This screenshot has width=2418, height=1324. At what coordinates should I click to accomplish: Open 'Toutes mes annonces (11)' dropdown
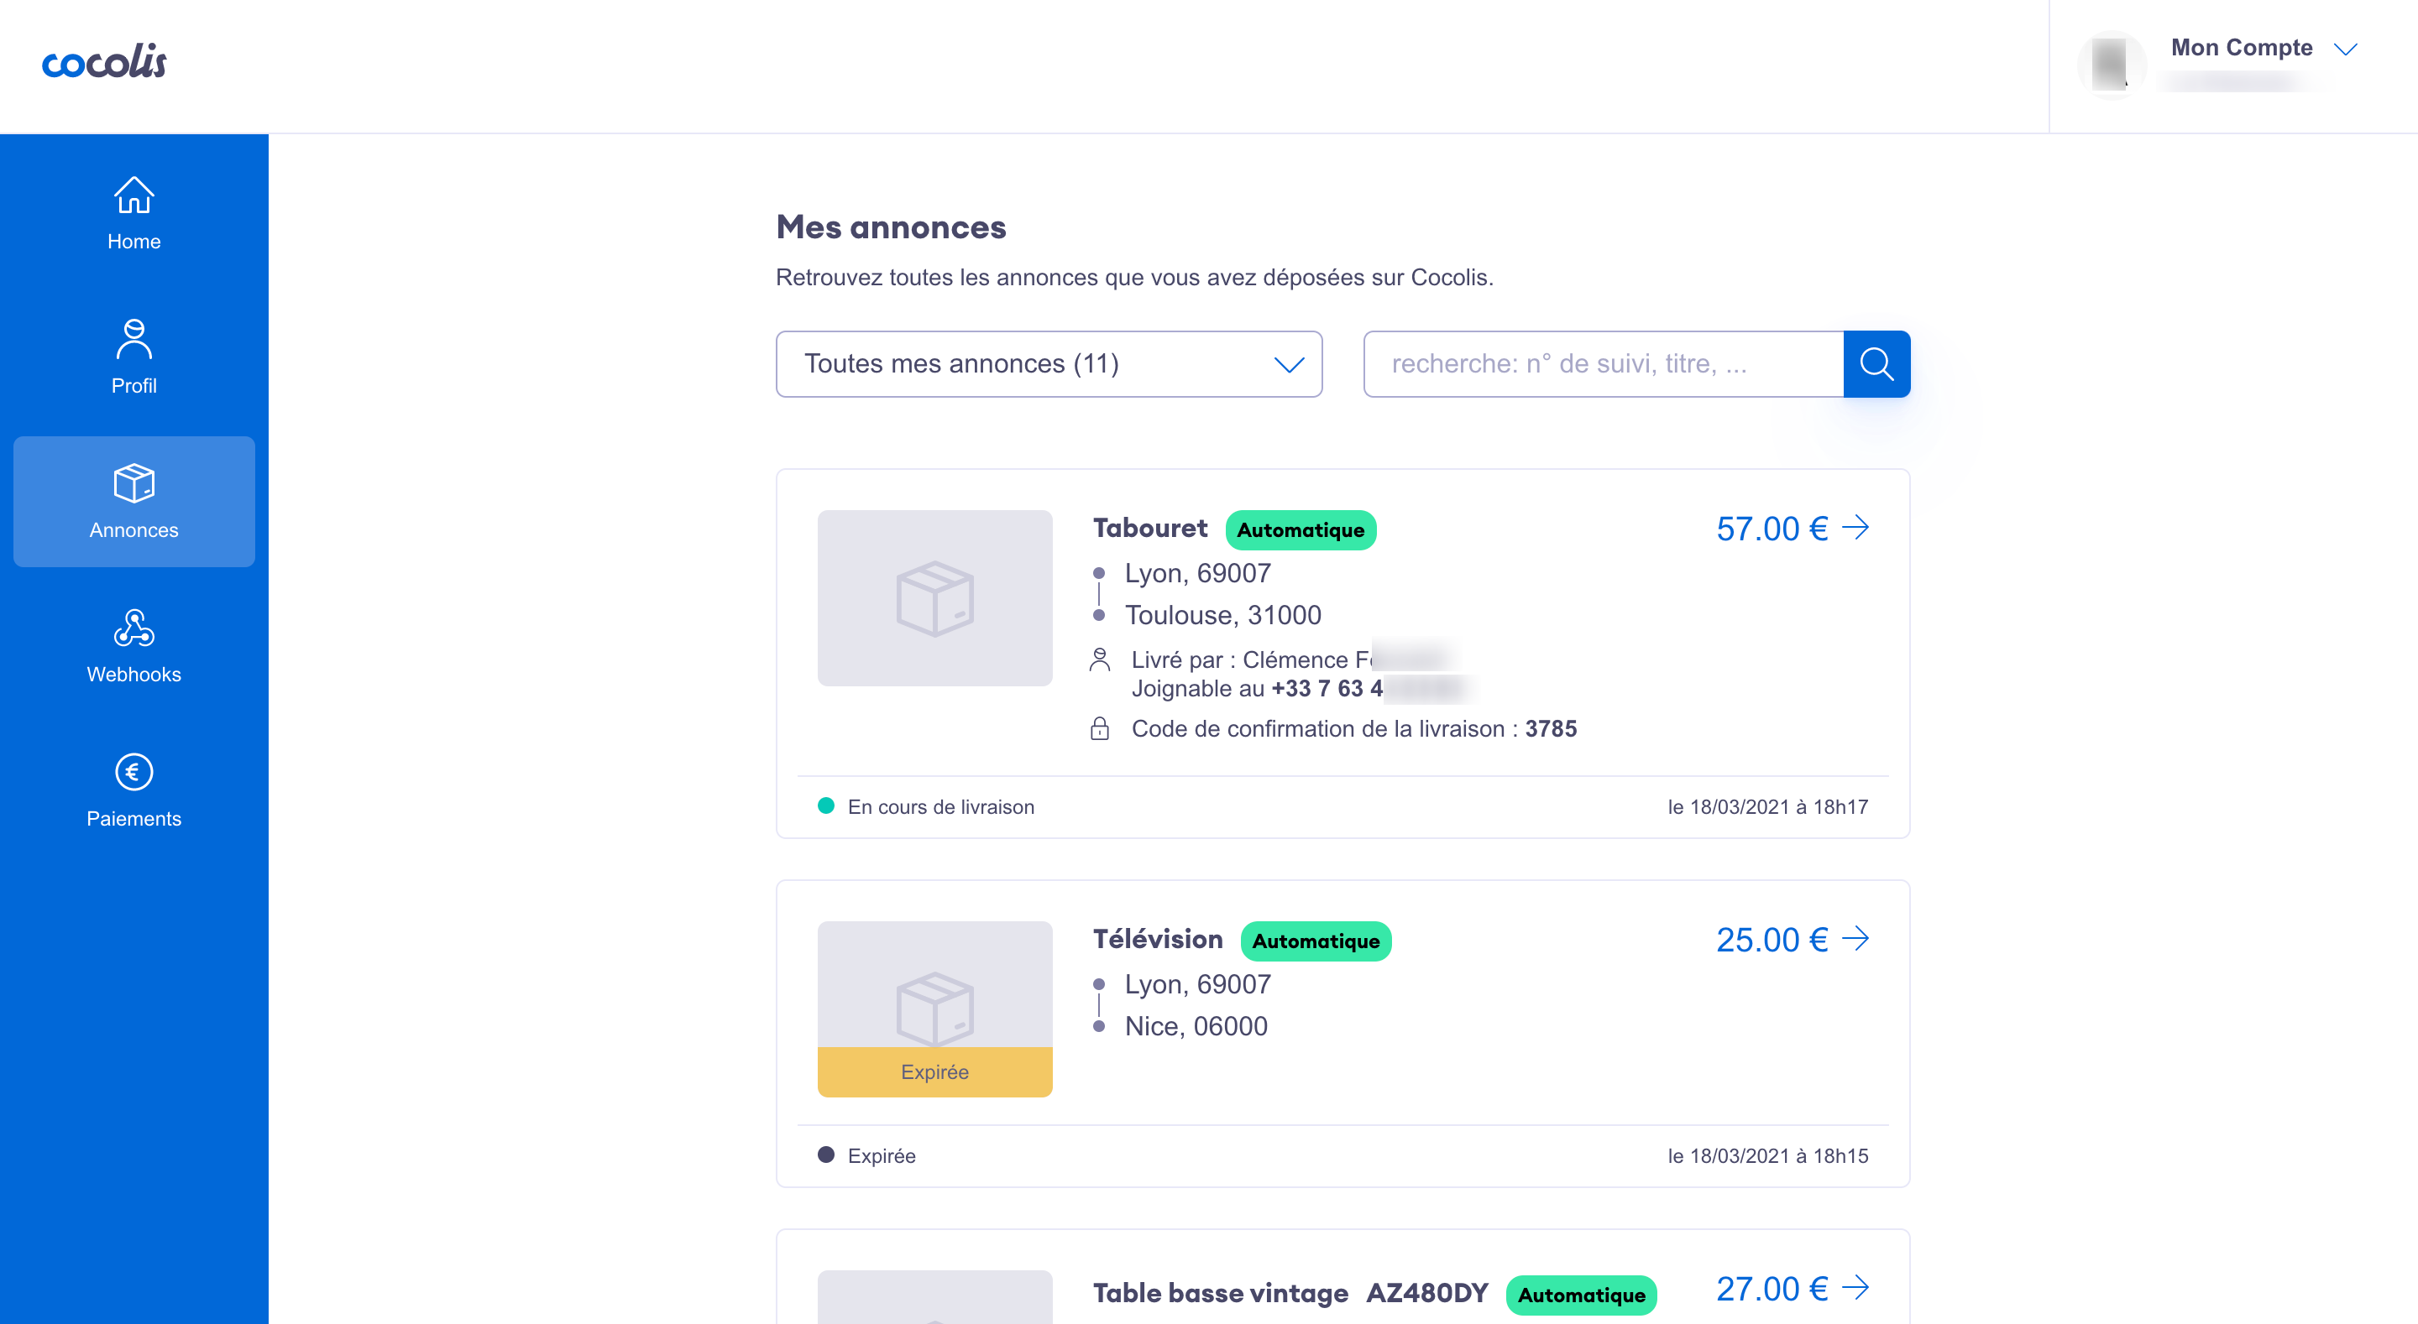[1049, 364]
